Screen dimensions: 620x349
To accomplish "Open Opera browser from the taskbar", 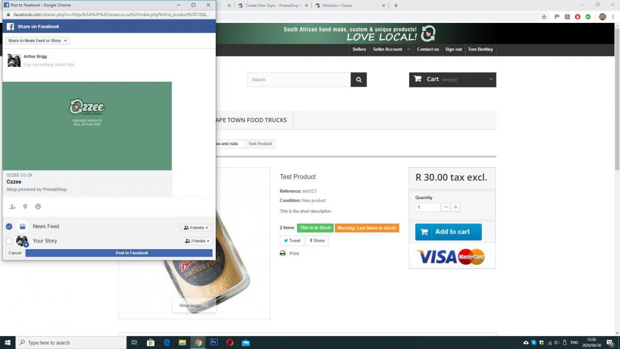I will (230, 343).
